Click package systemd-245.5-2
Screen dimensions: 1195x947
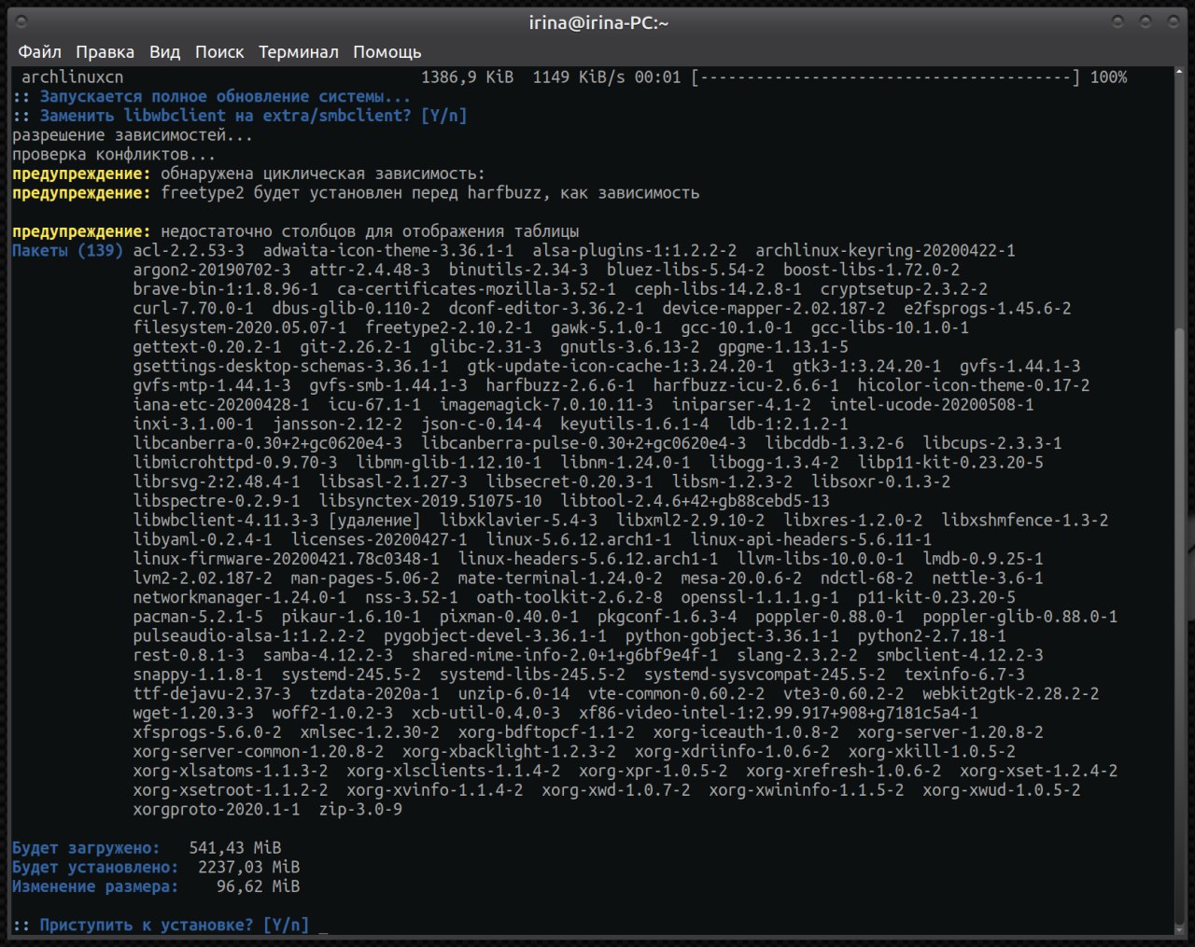351,675
